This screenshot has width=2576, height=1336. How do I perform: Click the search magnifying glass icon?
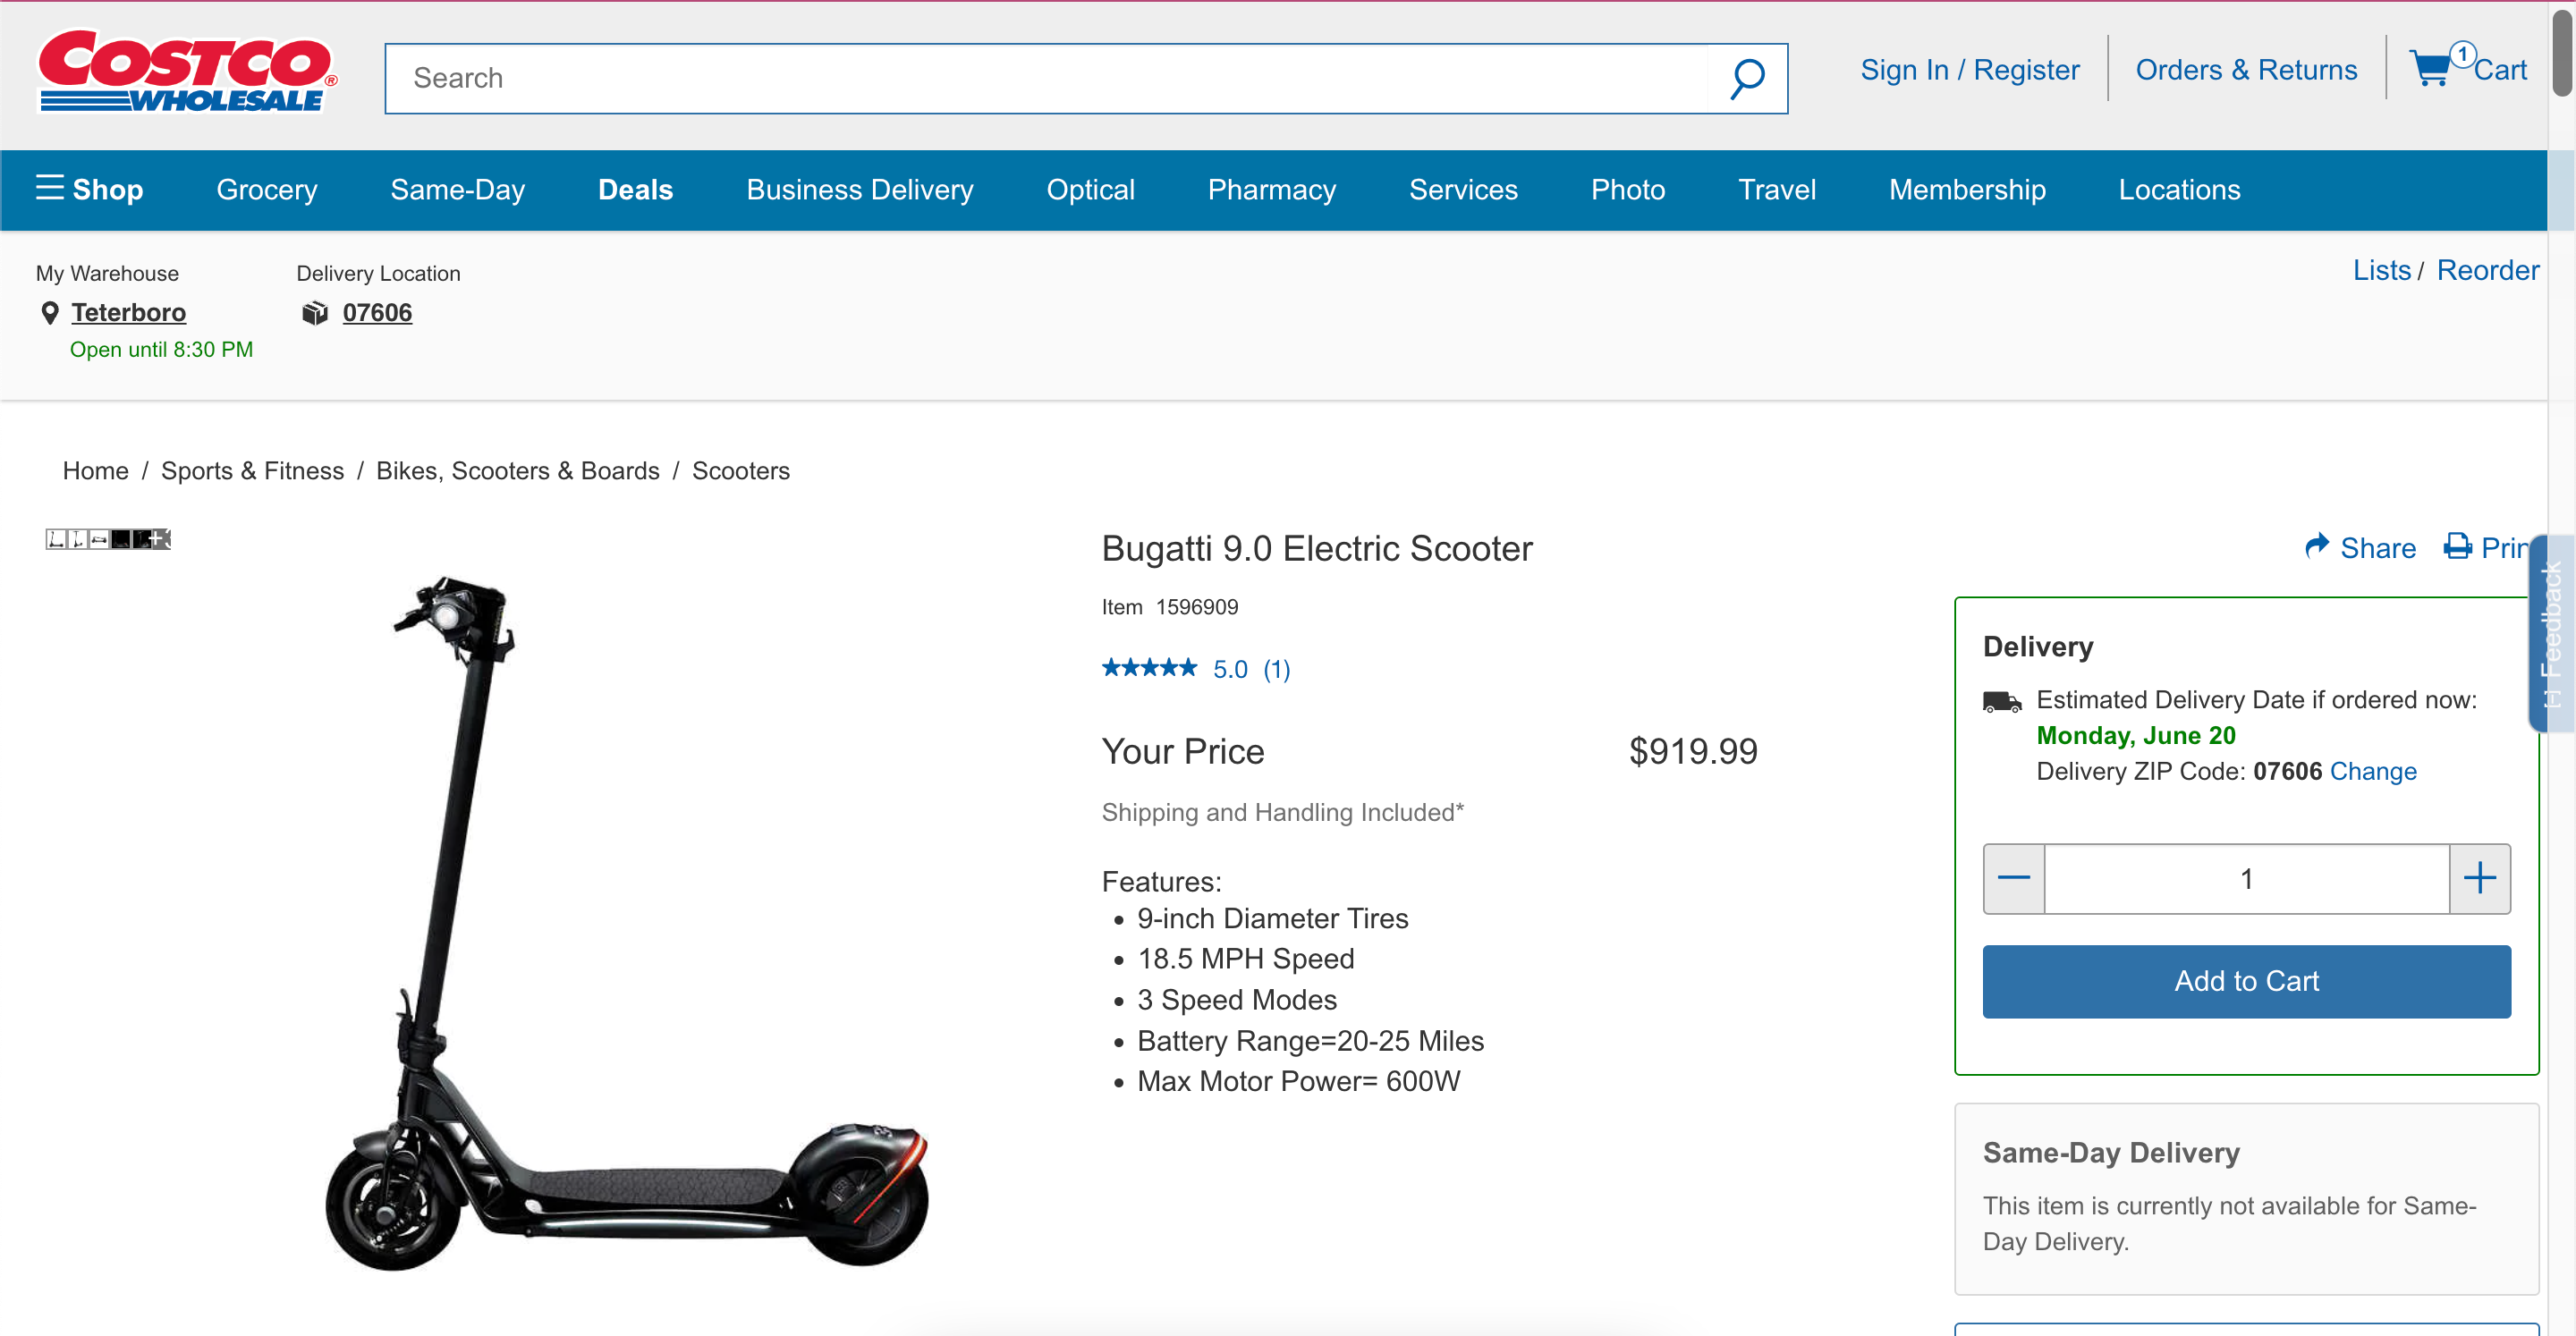point(1747,78)
